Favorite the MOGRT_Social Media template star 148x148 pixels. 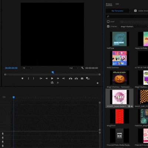tap(132, 106)
